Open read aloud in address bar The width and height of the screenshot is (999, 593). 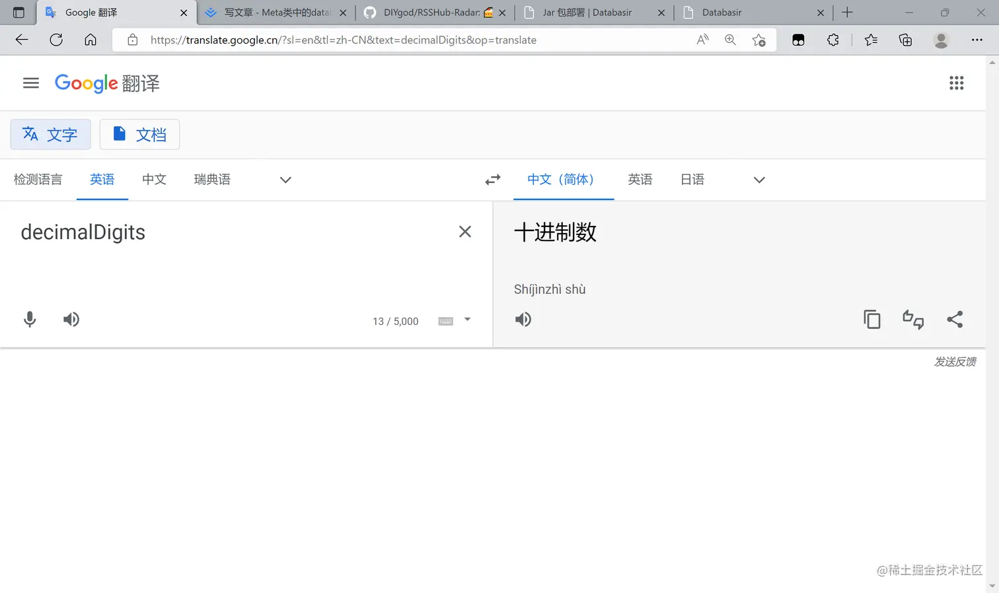703,40
